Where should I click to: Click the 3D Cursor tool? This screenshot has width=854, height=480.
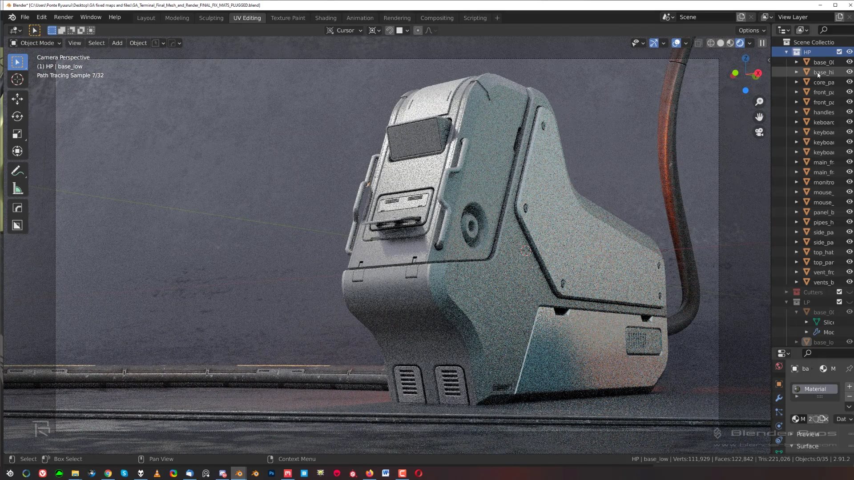coord(17,80)
